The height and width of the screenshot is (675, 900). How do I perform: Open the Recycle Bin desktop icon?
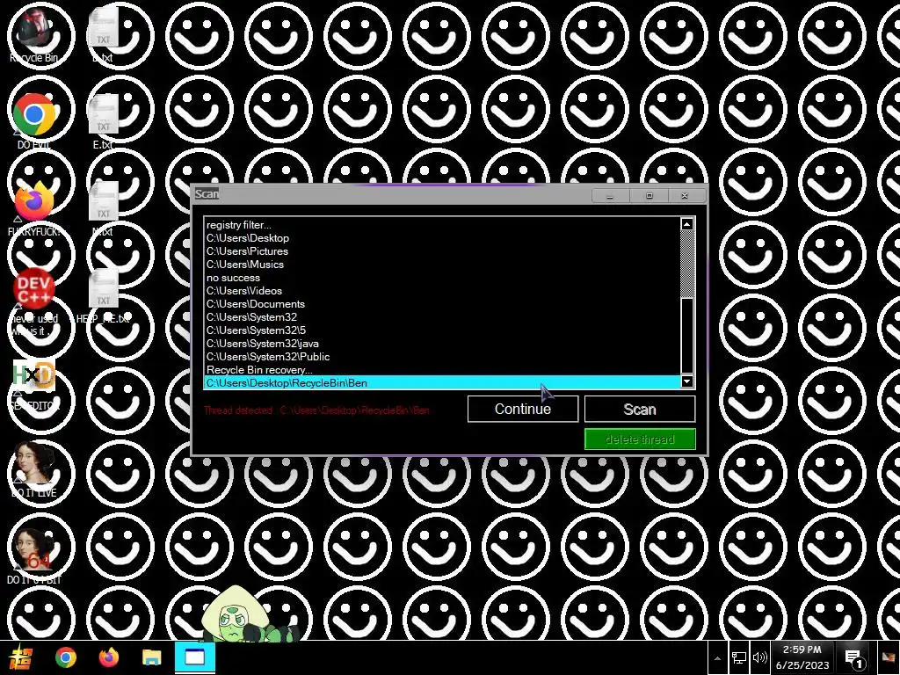pyautogui.click(x=34, y=34)
